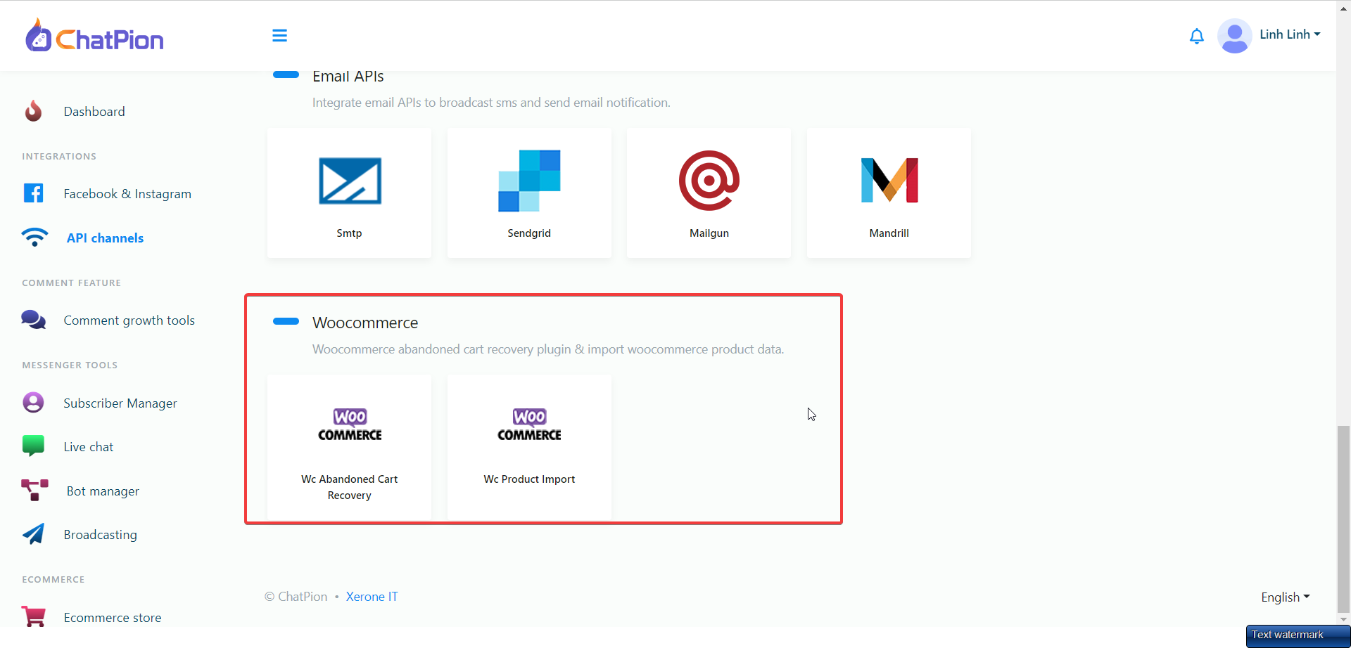Click the Ecommerce store cart icon

point(33,616)
